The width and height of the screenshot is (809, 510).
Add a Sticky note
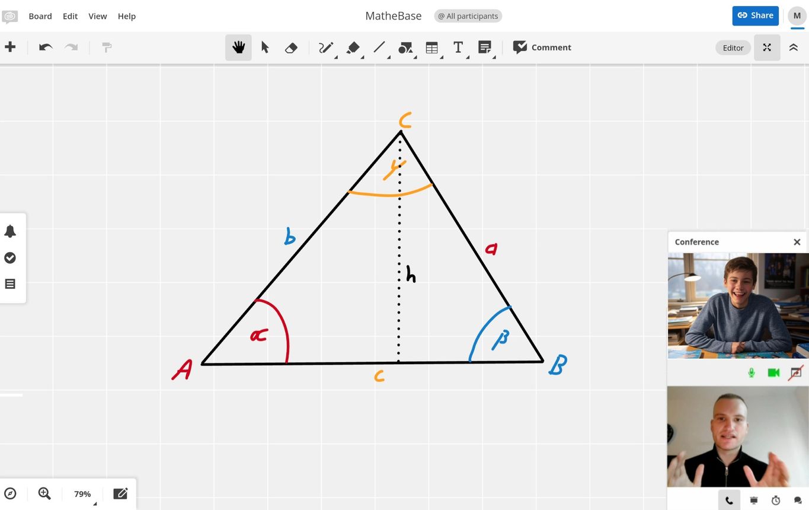[485, 47]
